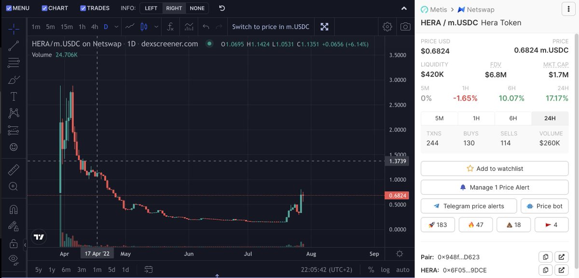Show the 5M stats tab
The image size is (579, 278).
point(439,118)
